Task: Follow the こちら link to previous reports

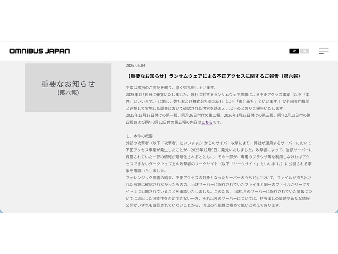Action: coord(207,122)
